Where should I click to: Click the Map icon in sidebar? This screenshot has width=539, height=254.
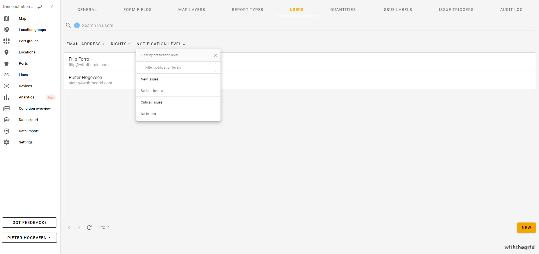(6, 19)
